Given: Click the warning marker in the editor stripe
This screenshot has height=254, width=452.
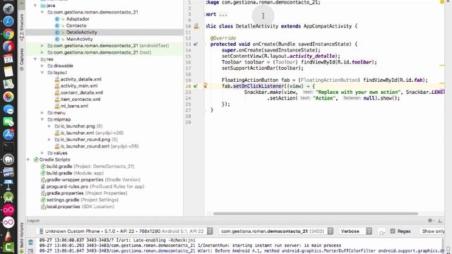Looking at the screenshot, I should (x=442, y=66).
